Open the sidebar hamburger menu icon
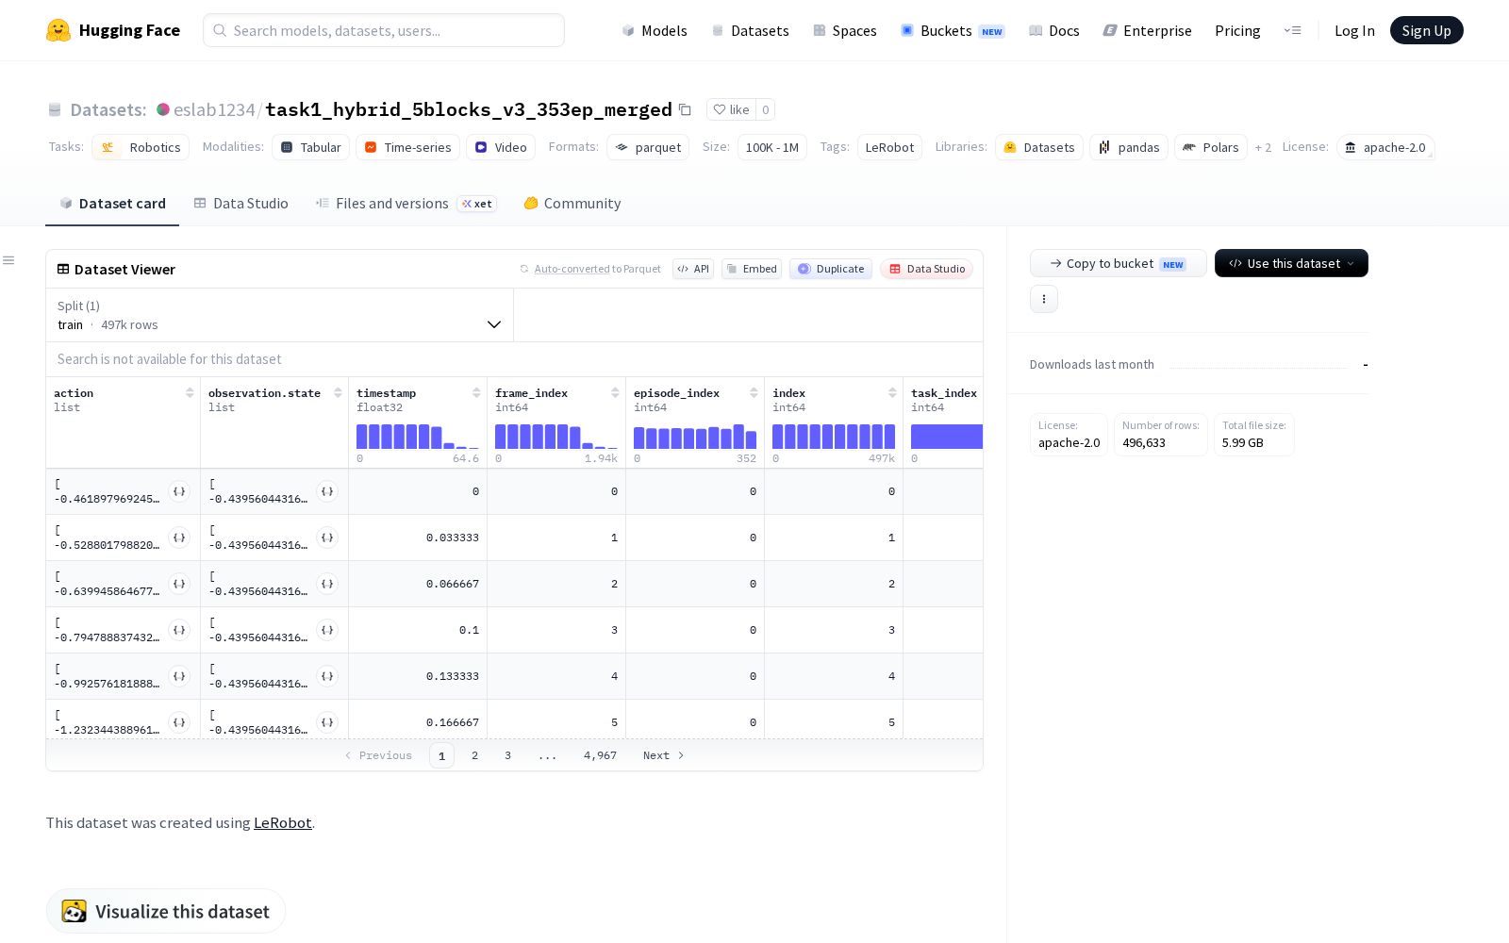The height and width of the screenshot is (943, 1509). coord(8,260)
